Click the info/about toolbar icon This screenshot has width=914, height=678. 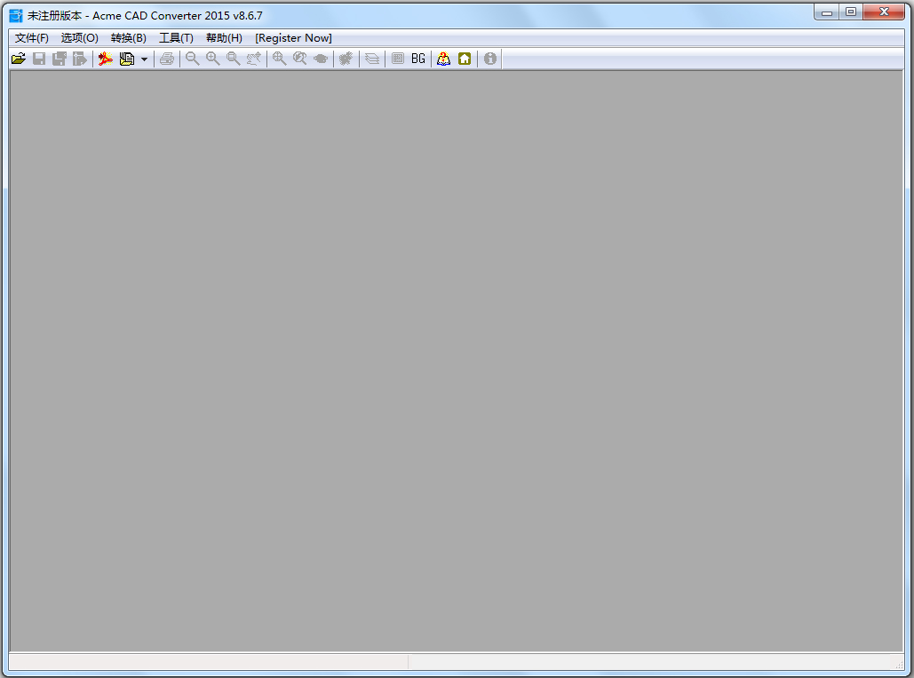point(489,58)
